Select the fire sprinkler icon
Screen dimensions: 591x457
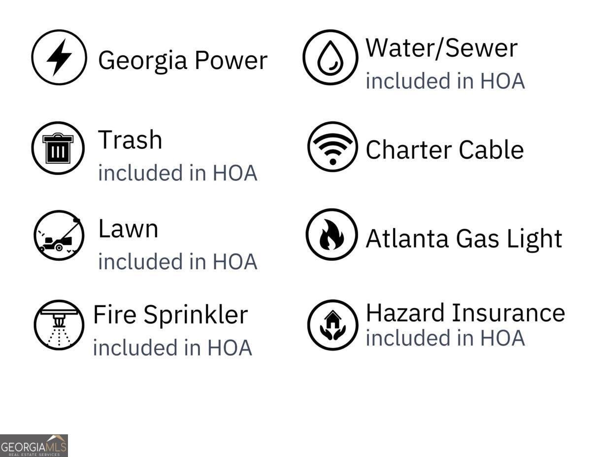click(59, 325)
